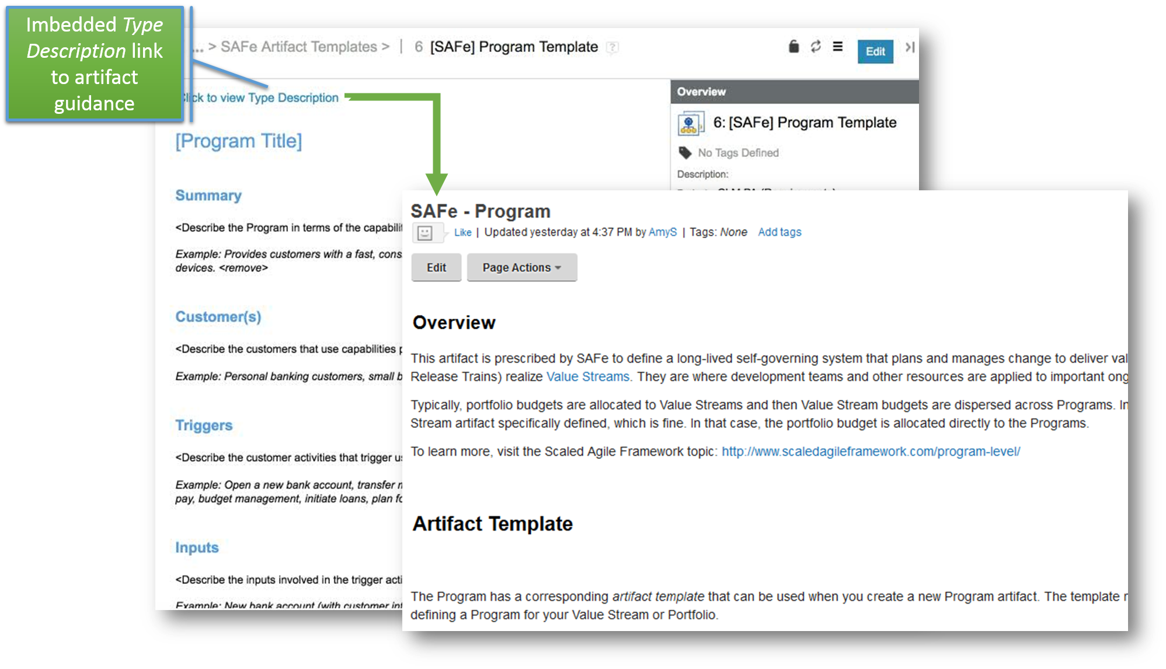The width and height of the screenshot is (1166, 669).
Task: Click SAFe Artifact Templates breadcrumb
Action: 299,47
